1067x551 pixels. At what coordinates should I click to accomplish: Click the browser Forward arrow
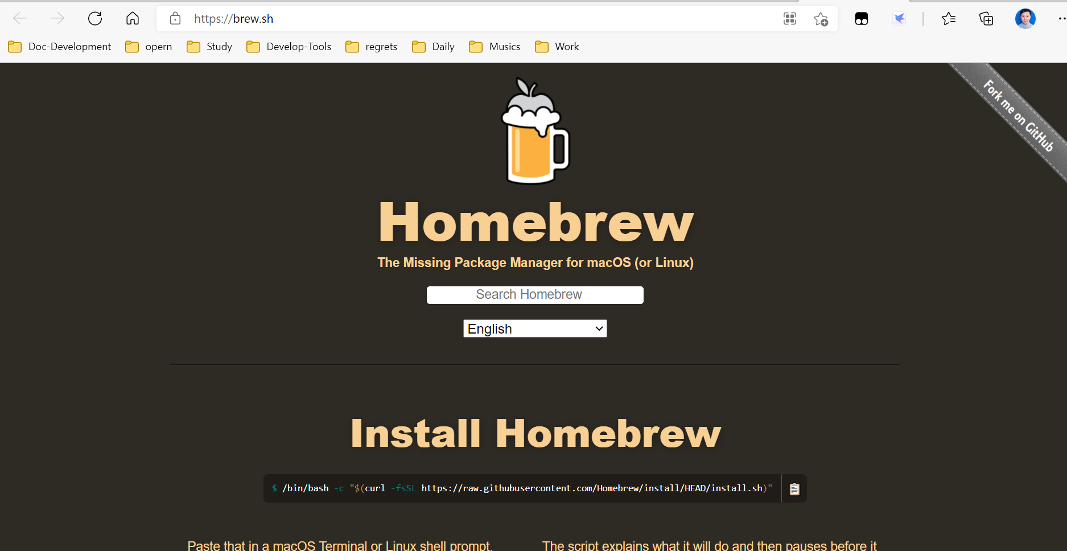point(57,19)
